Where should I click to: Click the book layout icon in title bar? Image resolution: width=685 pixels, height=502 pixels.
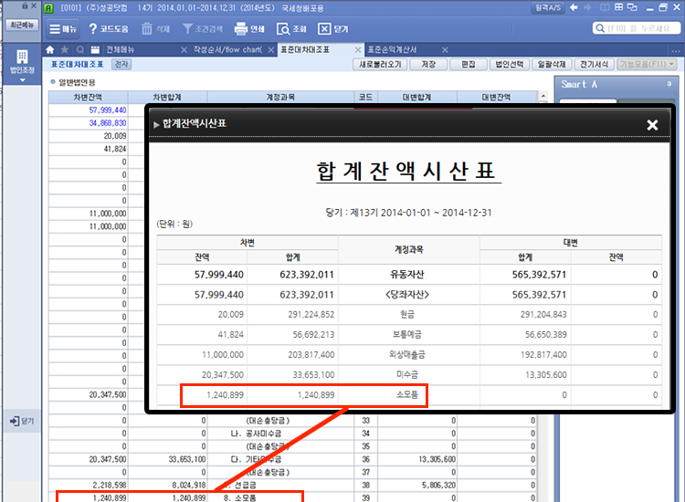click(x=605, y=7)
